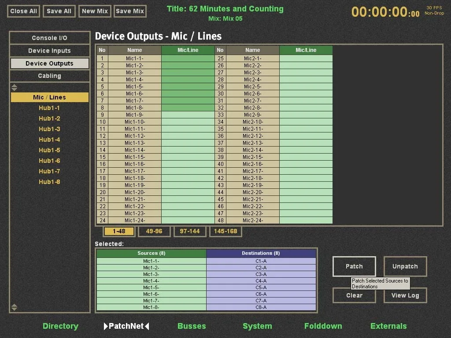Select Hub1-8 in the device list
Image resolution: width=451 pixels, height=338 pixels.
[x=49, y=182]
